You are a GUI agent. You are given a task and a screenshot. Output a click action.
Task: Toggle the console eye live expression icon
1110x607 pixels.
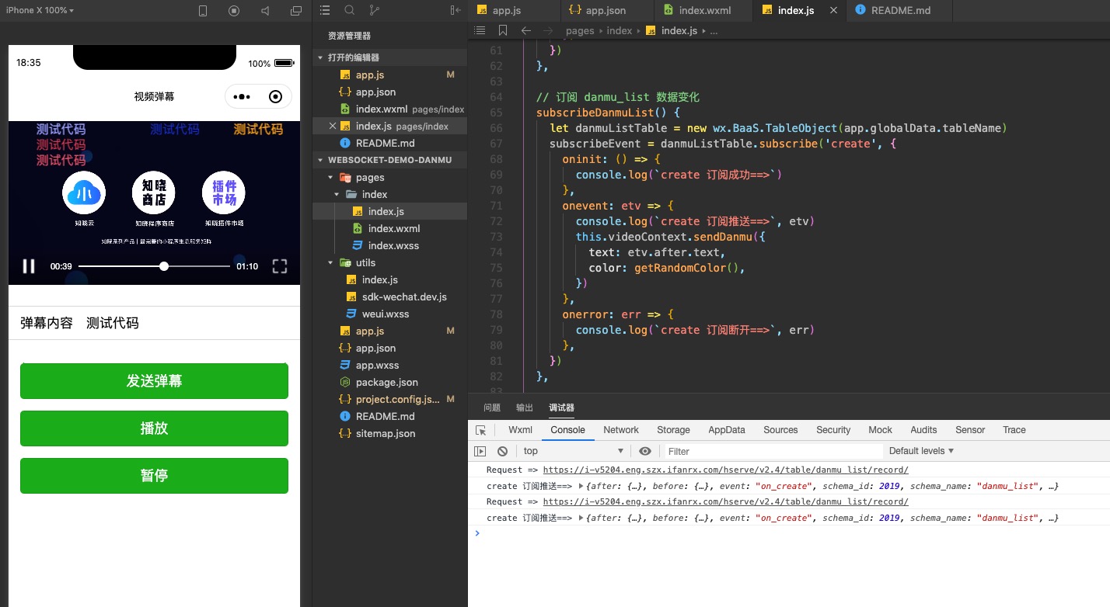pos(645,451)
